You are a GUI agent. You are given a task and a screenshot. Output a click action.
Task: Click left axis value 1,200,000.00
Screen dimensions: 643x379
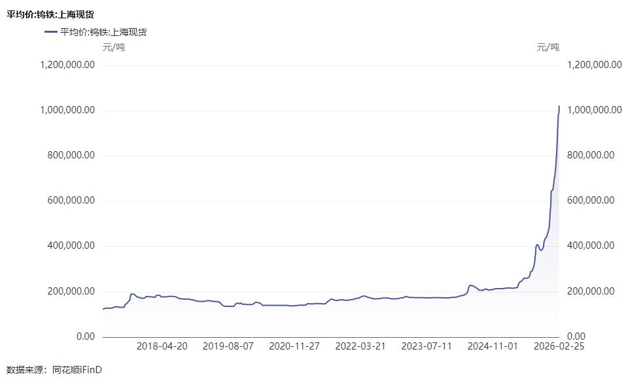pos(68,65)
